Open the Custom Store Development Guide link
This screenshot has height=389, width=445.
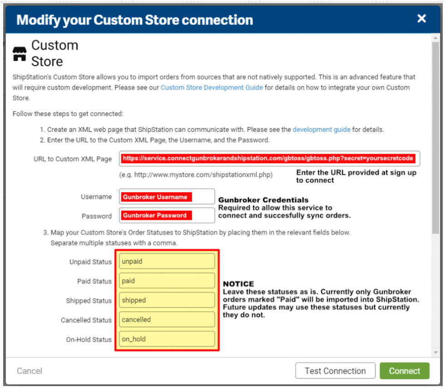point(211,87)
